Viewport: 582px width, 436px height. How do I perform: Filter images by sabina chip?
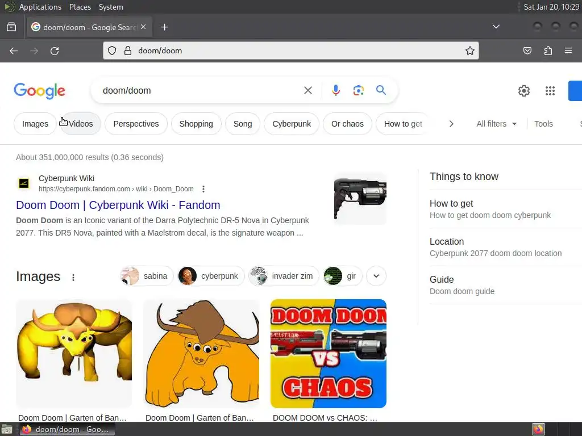(x=147, y=276)
